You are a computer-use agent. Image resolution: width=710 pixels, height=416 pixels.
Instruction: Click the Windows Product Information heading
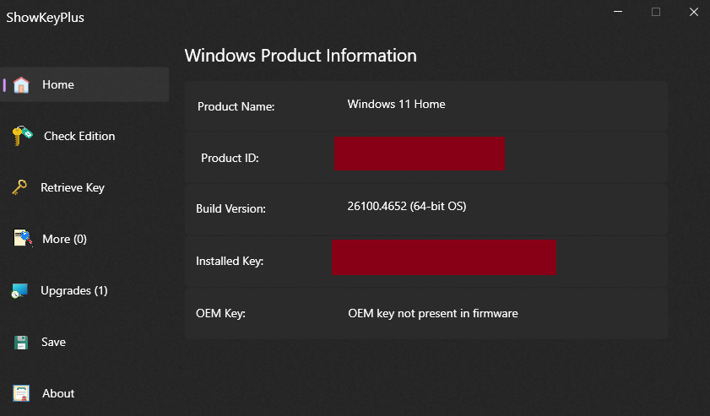click(x=301, y=56)
